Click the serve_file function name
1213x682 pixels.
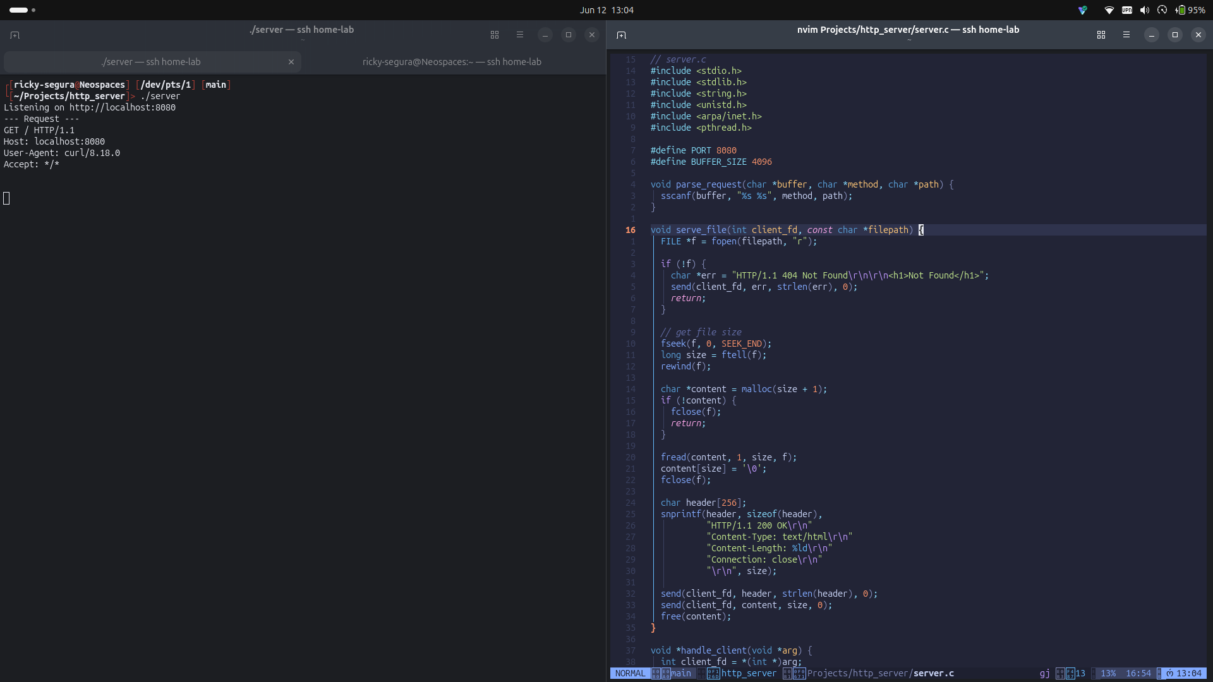point(701,230)
